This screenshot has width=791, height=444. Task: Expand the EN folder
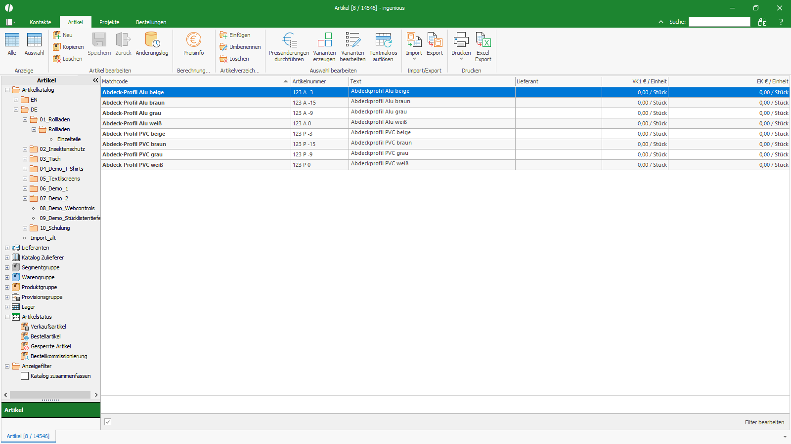16,100
